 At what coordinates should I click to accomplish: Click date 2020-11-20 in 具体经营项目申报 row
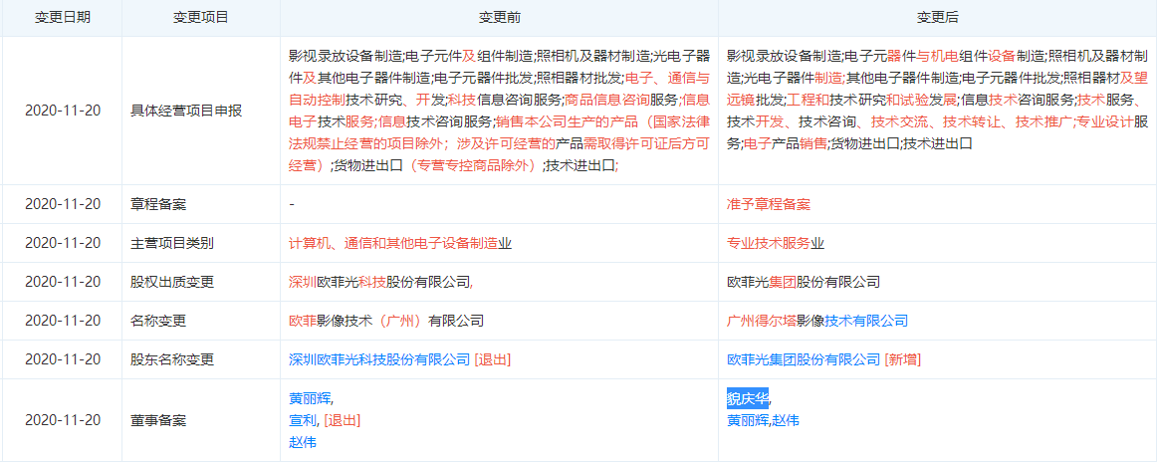(x=63, y=111)
